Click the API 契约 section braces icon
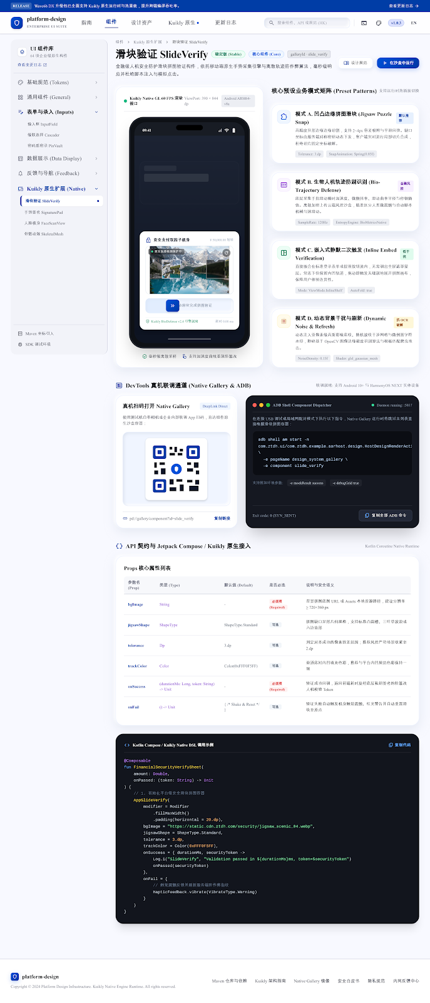Image resolution: width=430 pixels, height=1003 pixels. (x=119, y=546)
